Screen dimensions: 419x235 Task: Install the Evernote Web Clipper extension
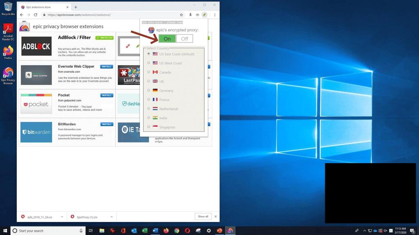[x=107, y=67]
